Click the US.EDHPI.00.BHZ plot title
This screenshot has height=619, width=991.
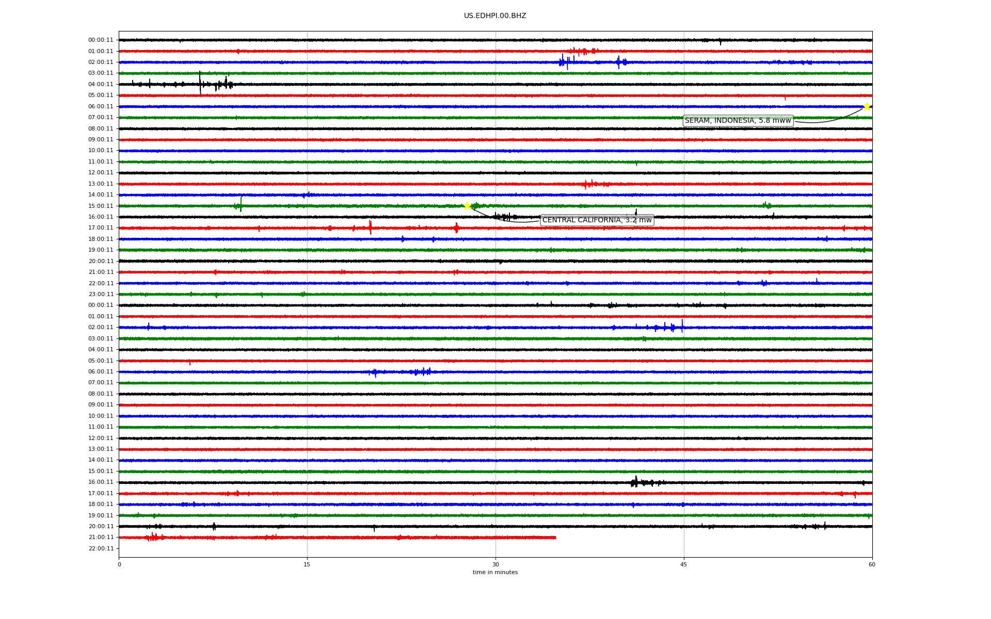pos(495,16)
